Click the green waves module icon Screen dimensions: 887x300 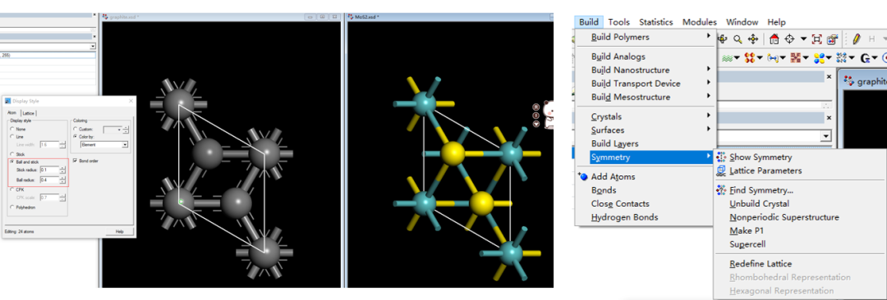pos(728,58)
